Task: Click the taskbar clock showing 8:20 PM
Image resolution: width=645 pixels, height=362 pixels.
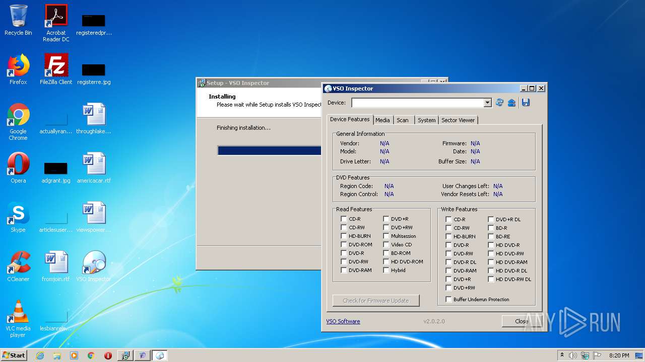Action: pos(619,355)
